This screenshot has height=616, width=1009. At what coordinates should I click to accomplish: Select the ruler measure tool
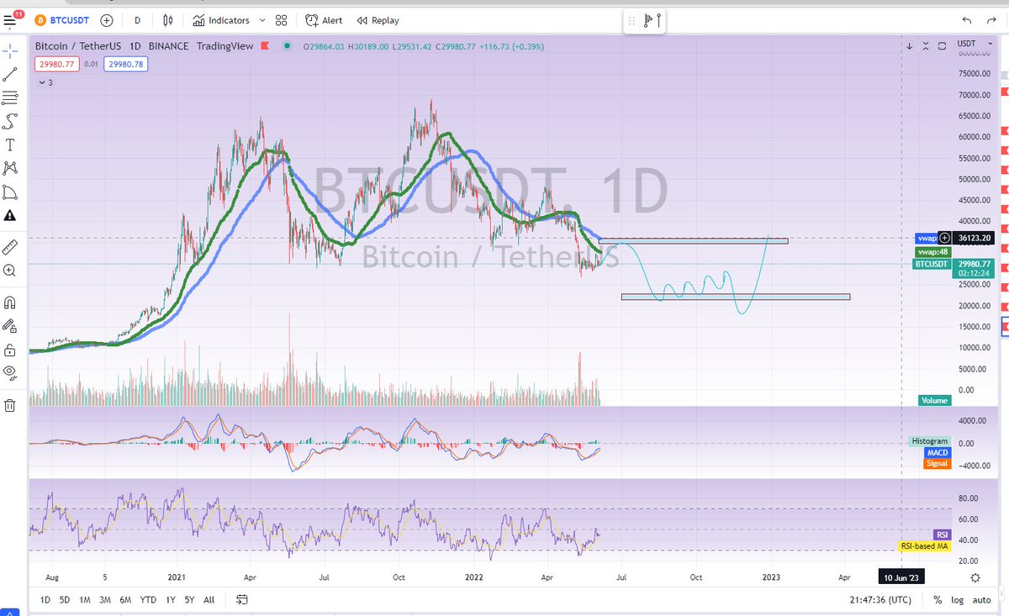(x=10, y=247)
